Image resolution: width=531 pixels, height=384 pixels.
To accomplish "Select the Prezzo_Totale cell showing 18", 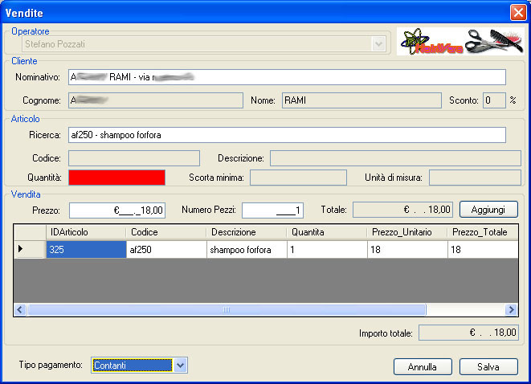I will [483, 250].
